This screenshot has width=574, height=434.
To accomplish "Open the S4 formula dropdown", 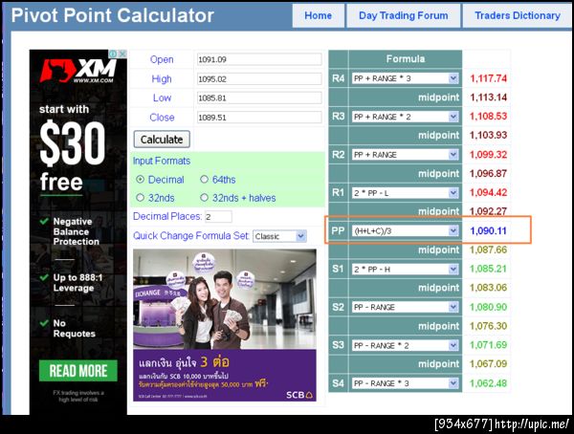I will click(406, 383).
